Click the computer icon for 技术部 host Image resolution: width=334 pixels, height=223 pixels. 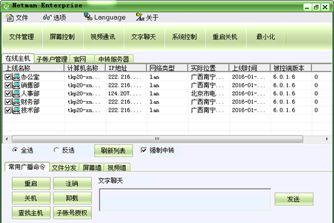(16, 110)
